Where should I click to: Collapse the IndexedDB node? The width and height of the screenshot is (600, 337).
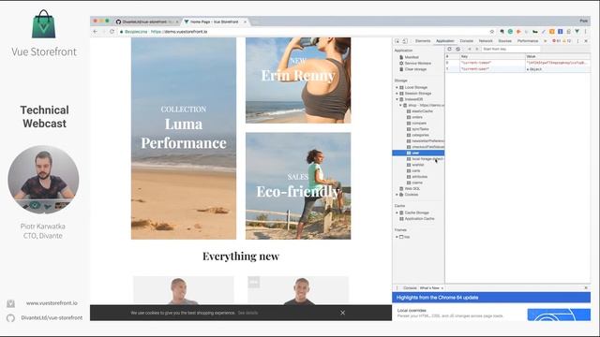pyautogui.click(x=397, y=99)
